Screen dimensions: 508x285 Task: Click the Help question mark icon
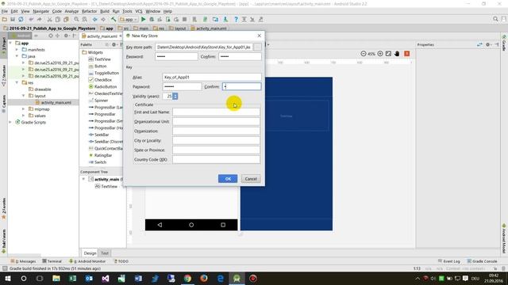click(x=236, y=19)
